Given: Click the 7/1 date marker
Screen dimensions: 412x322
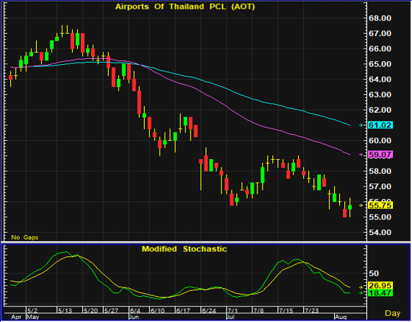Looking at the screenshot, I should [x=232, y=310].
